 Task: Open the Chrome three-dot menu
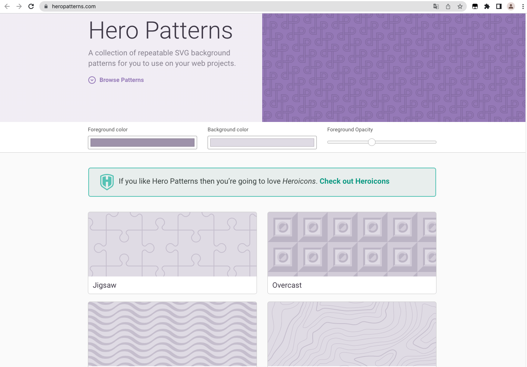click(523, 6)
